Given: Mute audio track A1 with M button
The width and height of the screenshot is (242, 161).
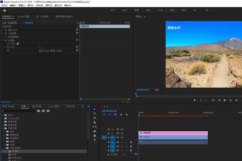Looking at the screenshot, I should pyautogui.click(x=122, y=142).
